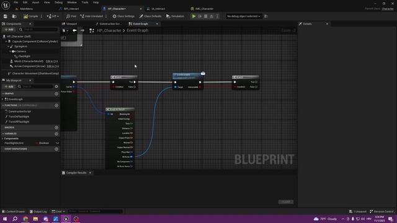The width and height of the screenshot is (397, 223).
Task: Close the Event Graph tab
Action: point(157,24)
